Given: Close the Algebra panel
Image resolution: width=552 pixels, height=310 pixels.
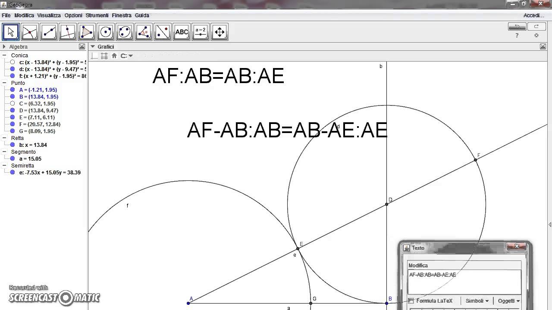Looking at the screenshot, I should coord(82,46).
